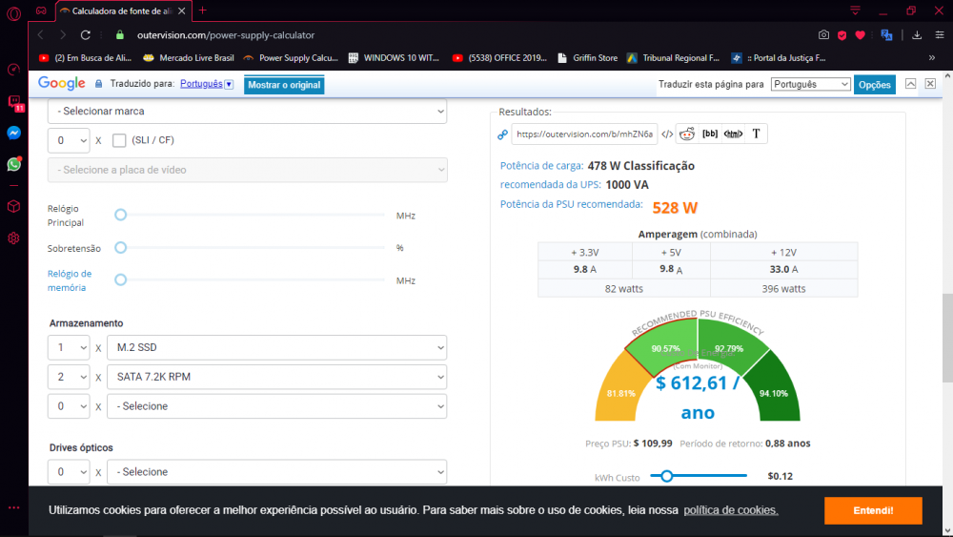Click the heart bookmark icon in address bar
The width and height of the screenshot is (953, 537).
(860, 35)
